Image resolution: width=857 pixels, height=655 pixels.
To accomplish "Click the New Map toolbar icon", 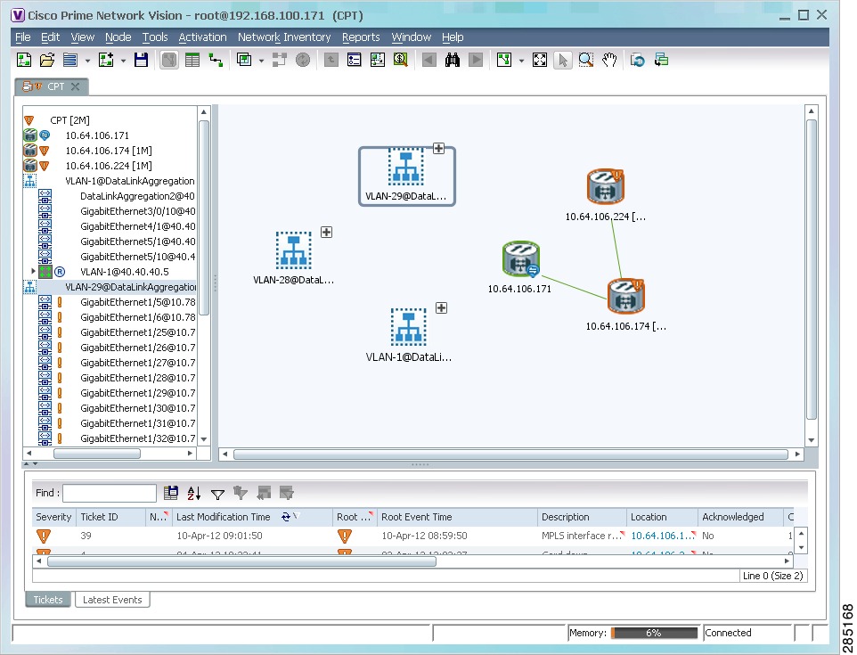I will click(x=23, y=60).
